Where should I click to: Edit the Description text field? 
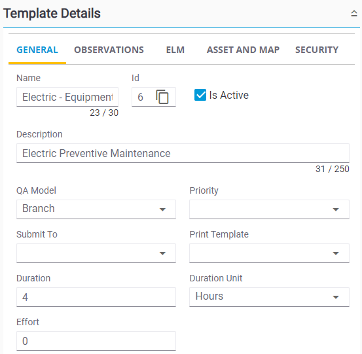coord(183,153)
